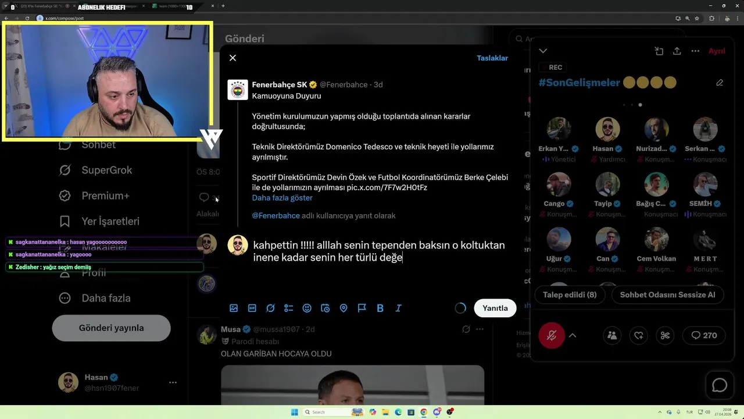
Task: Select the third page indicator dot in Space
Action: (640, 105)
